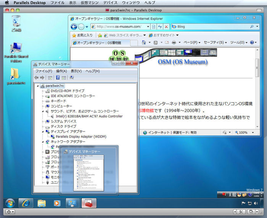Click the IE read mail icon
This screenshot has width=267, height=218.
tap(167, 43)
